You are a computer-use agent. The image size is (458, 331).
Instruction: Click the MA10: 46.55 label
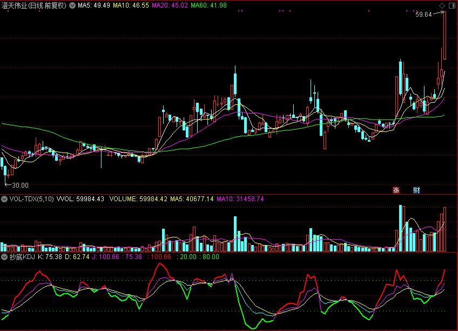coord(131,5)
